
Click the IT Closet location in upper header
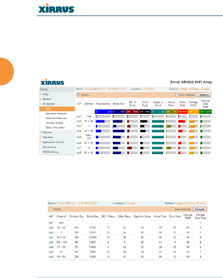point(148,89)
